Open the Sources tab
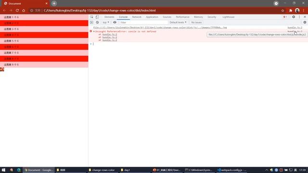The image size is (308, 173). 167,17
